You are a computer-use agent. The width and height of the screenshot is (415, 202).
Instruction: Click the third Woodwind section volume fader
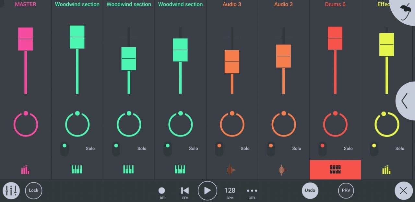pos(180,50)
